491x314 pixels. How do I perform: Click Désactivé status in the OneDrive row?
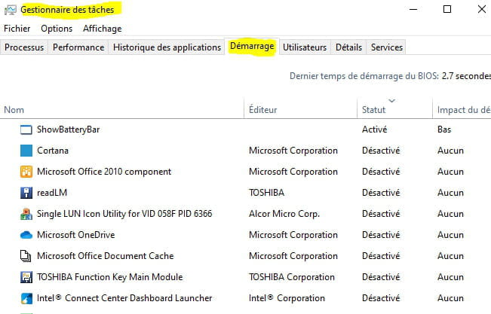381,235
